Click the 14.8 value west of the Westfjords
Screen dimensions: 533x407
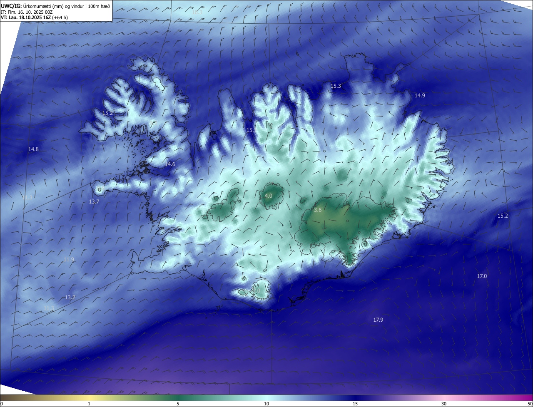pos(33,149)
